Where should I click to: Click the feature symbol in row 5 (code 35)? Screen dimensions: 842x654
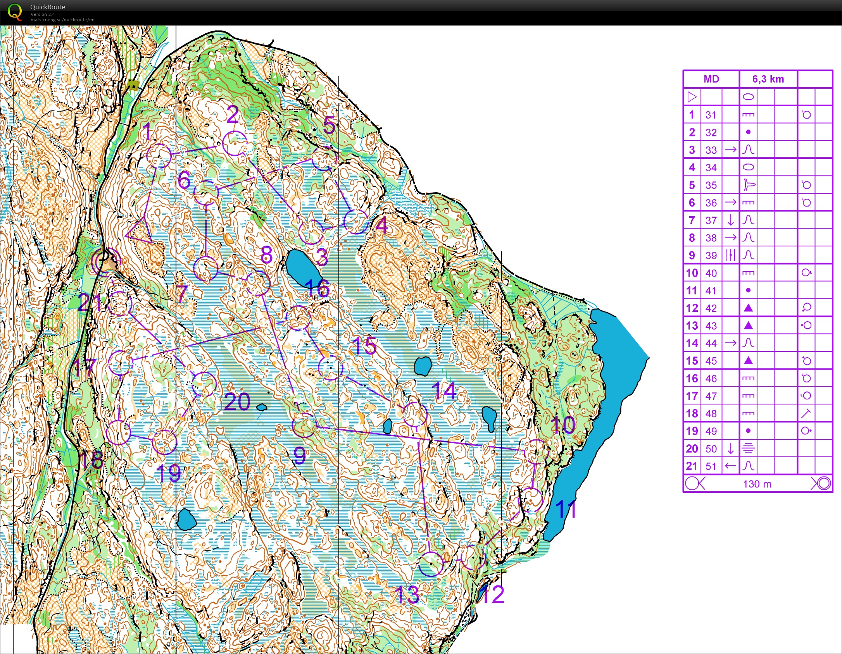tap(749, 185)
